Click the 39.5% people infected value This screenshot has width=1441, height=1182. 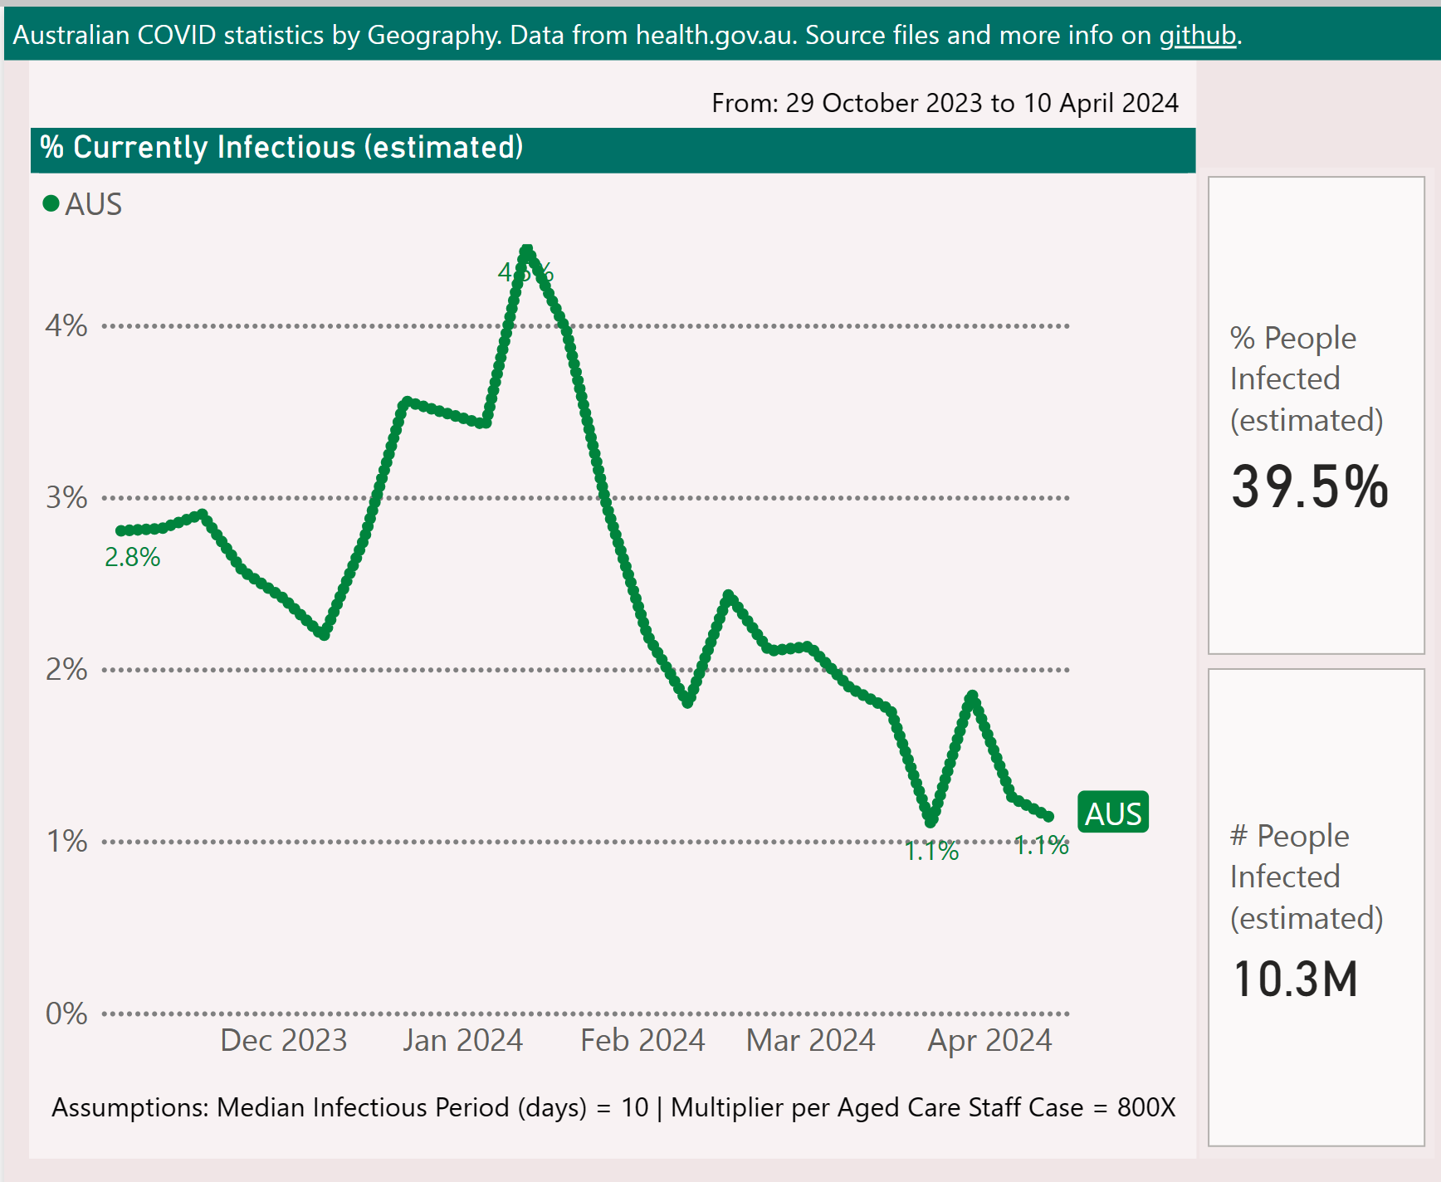coord(1310,486)
